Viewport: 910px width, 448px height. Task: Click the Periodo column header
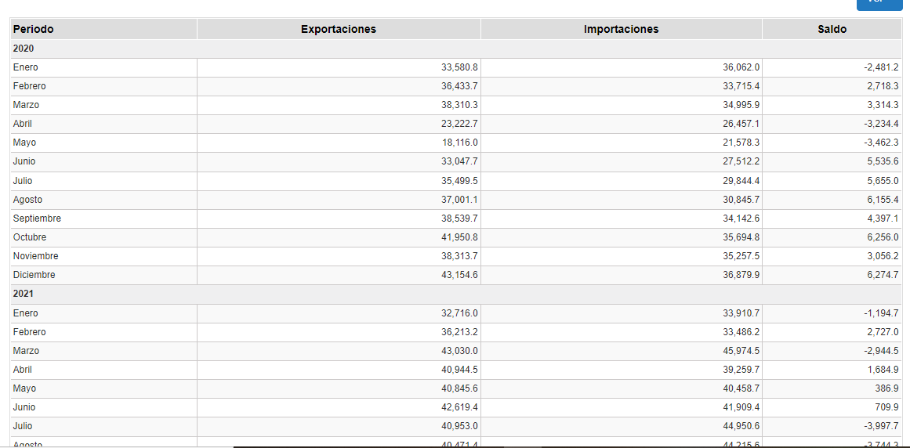click(x=34, y=29)
